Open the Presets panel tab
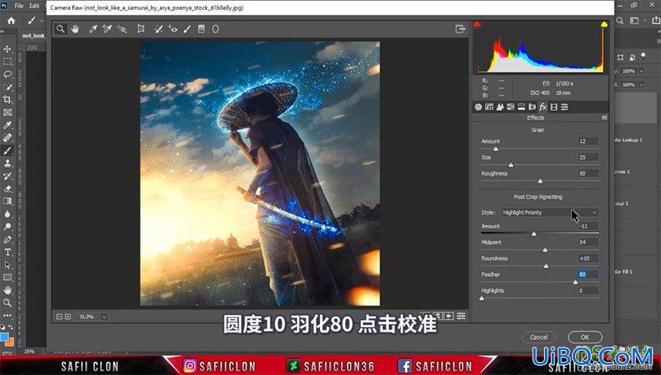Screen dimensions: 661x375 coord(565,107)
